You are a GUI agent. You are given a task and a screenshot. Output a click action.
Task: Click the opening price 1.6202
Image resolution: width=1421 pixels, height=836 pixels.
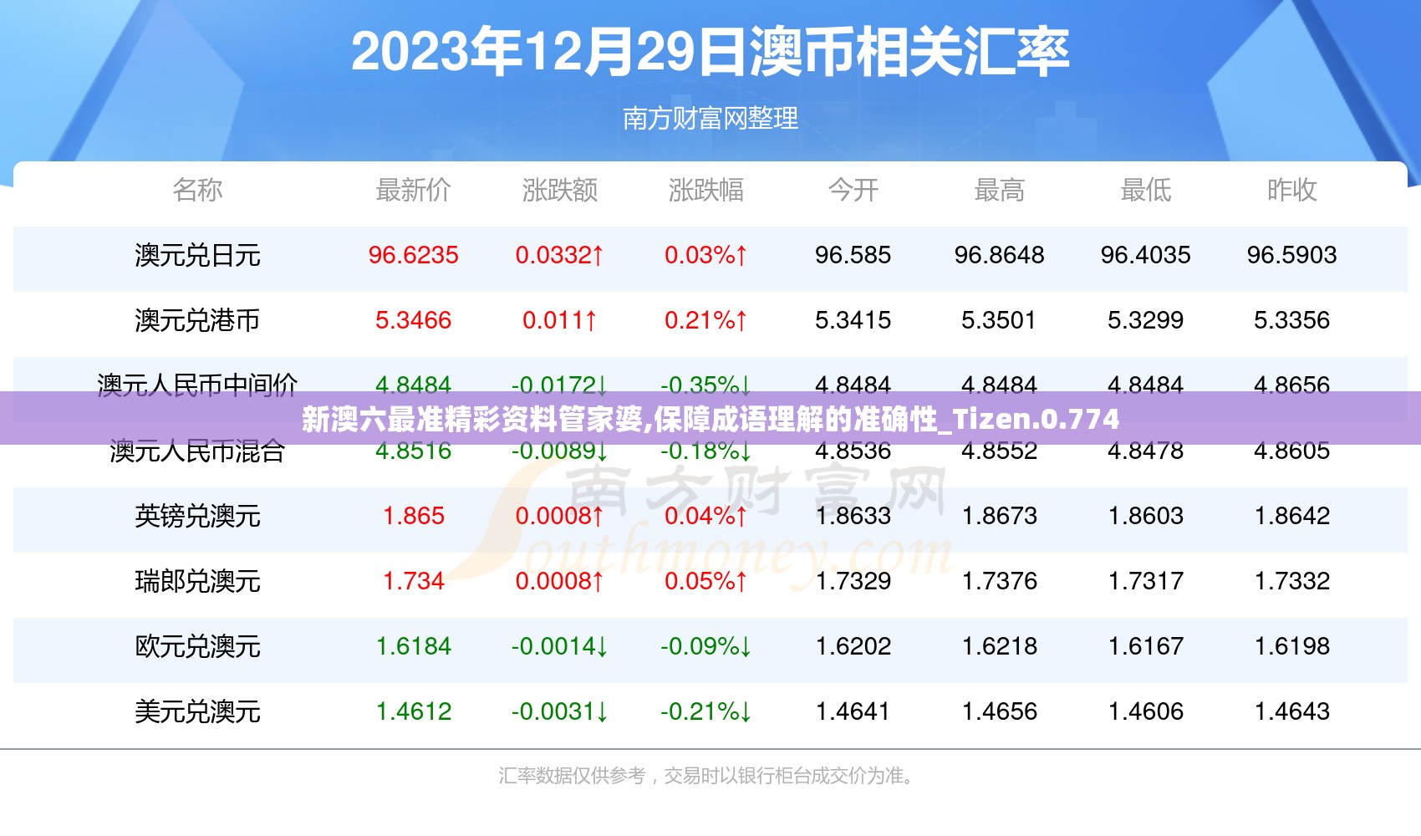pyautogui.click(x=853, y=646)
